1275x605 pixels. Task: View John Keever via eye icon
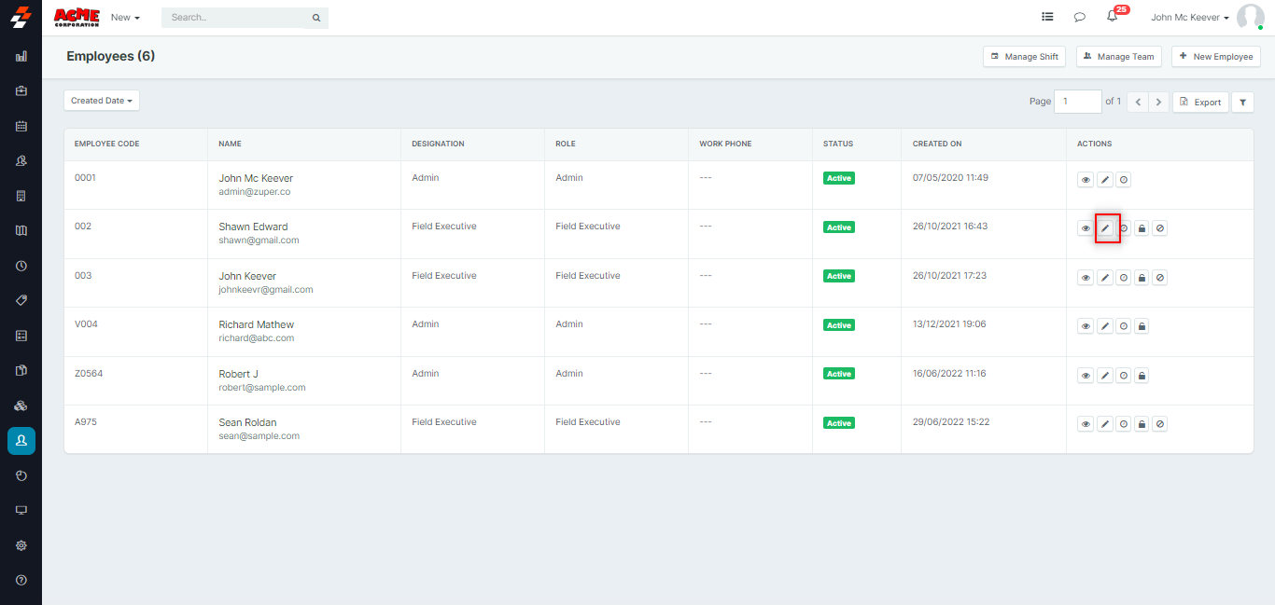tap(1086, 278)
